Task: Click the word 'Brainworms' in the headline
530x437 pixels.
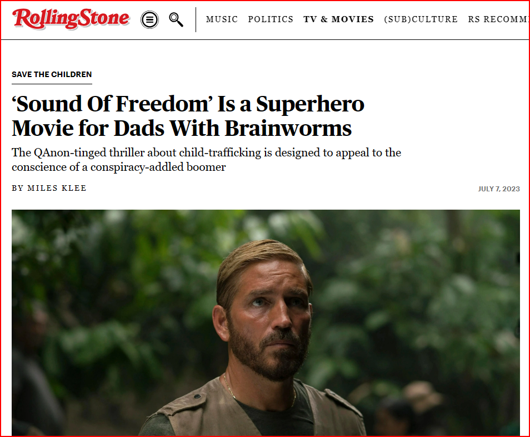Action: (288, 128)
